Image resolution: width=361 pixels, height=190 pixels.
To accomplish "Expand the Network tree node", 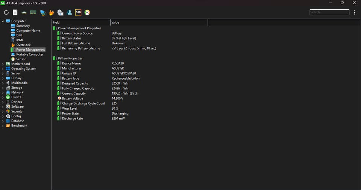I will coord(3,92).
